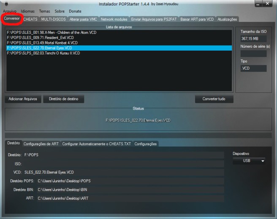Switch to the CHEATS tab
This screenshot has height=219, width=277.
click(x=30, y=19)
